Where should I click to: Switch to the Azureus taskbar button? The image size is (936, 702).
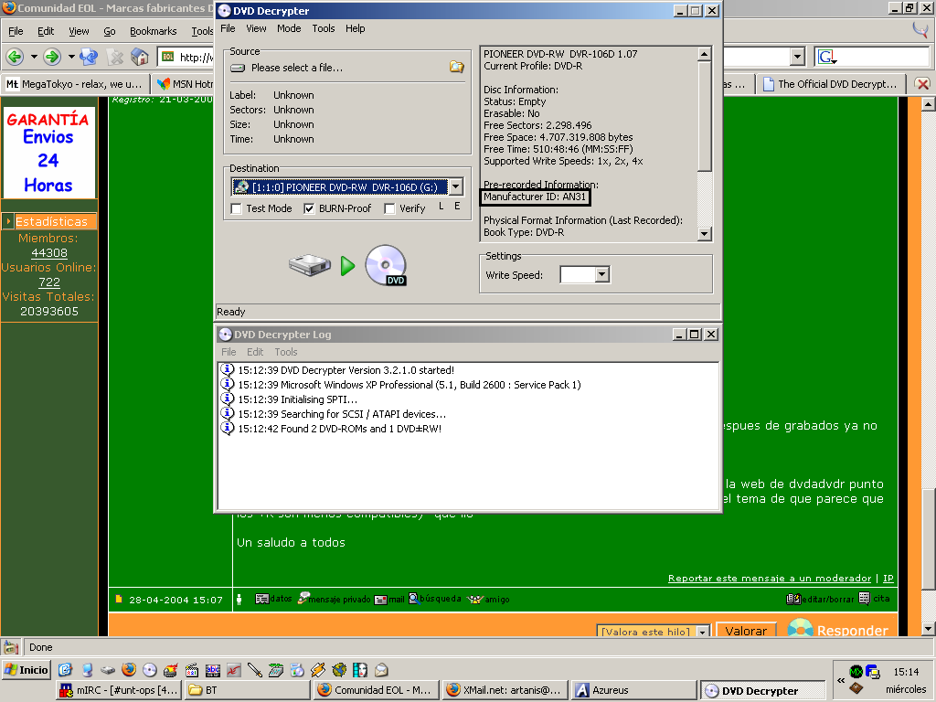pyautogui.click(x=634, y=690)
